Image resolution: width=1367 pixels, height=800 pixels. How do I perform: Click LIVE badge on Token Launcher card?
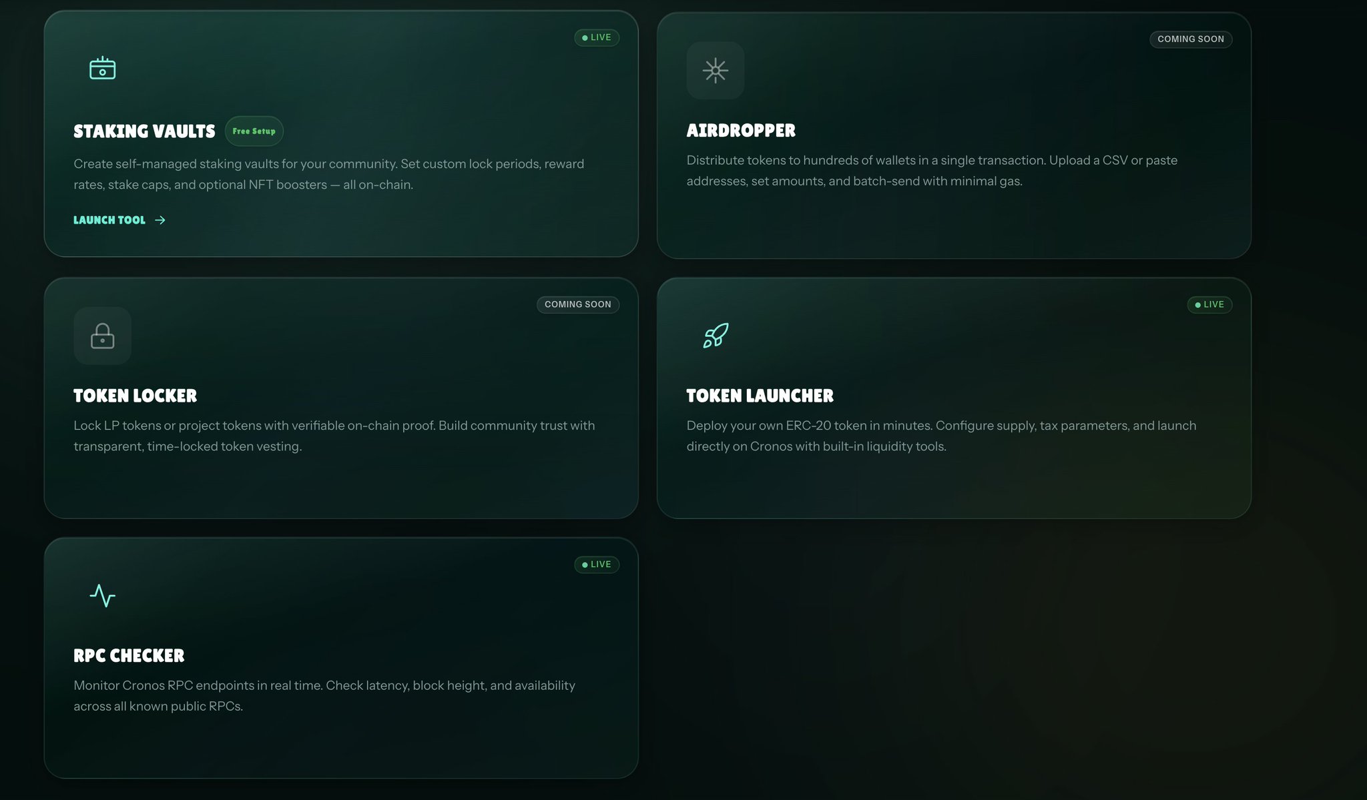coord(1209,305)
